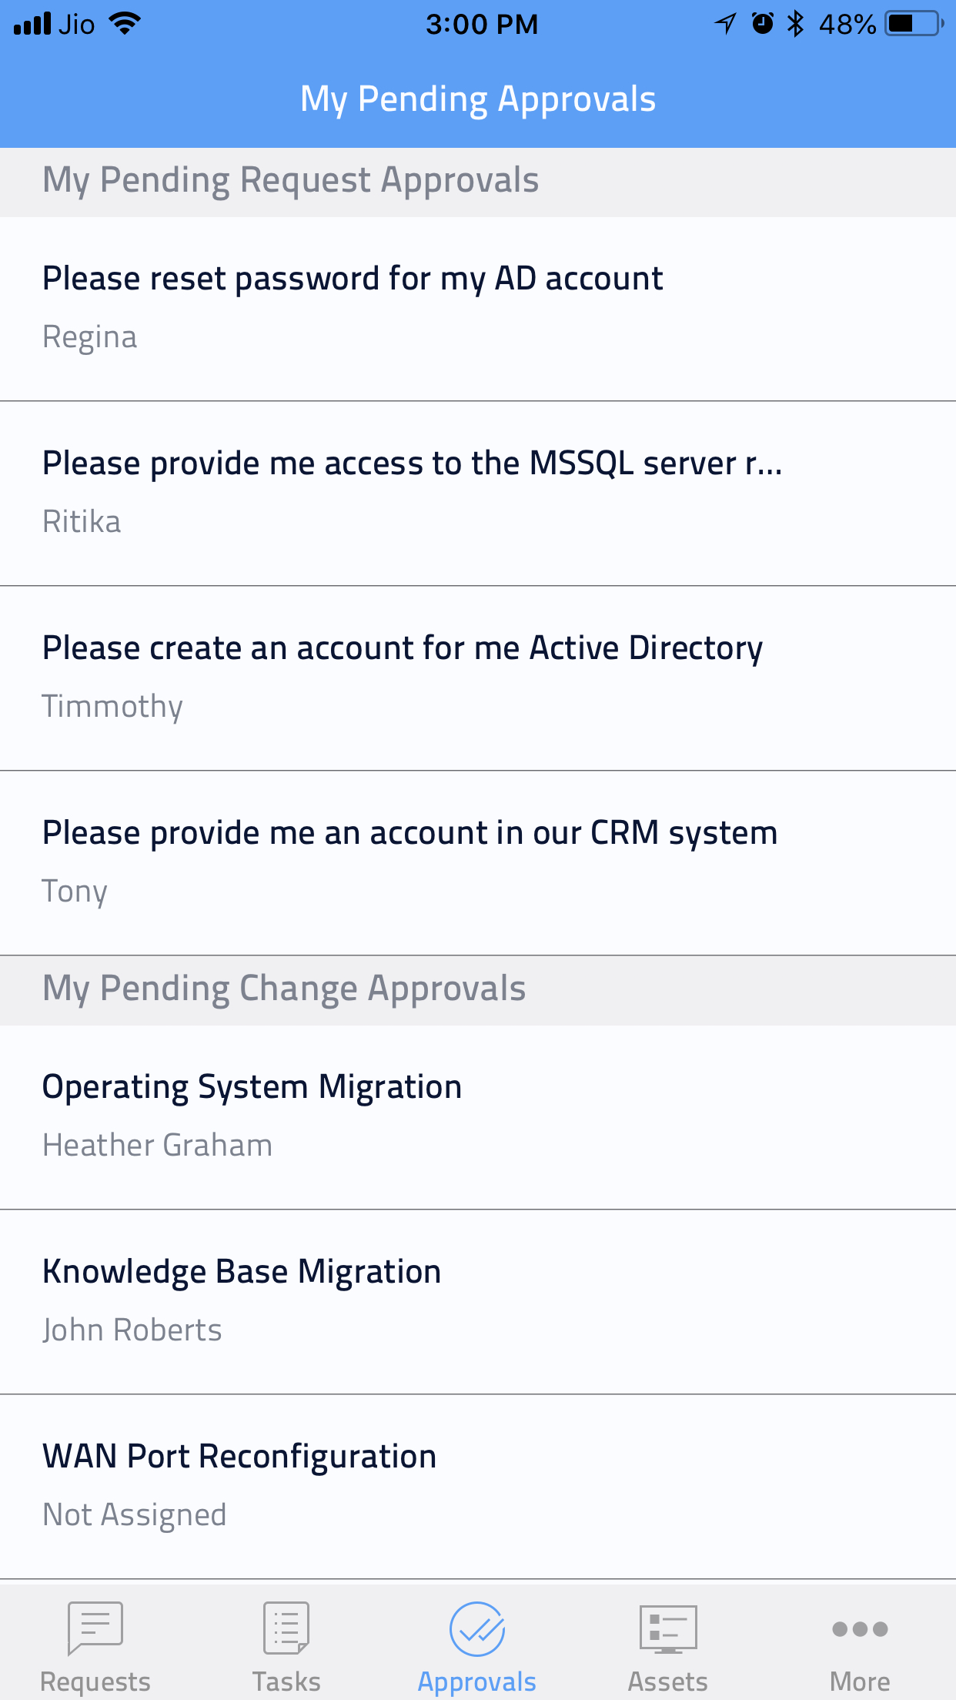Open Ritika's MSSQL server access request
This screenshot has height=1700, width=956.
tap(477, 493)
